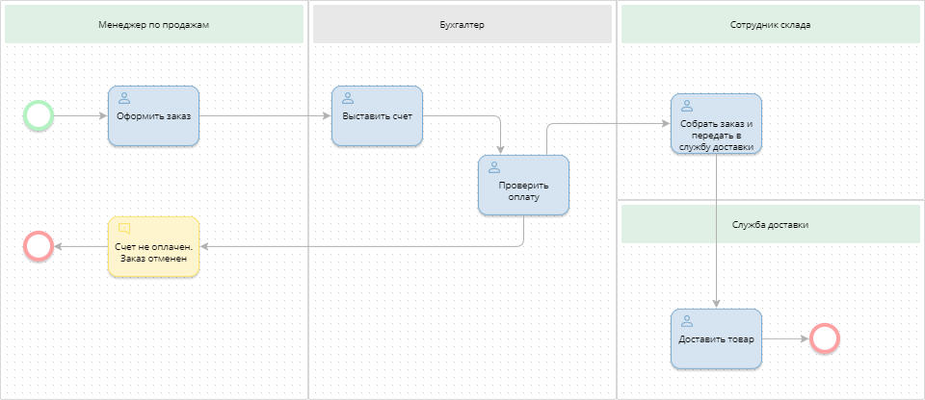Click notification icon in Счет не оплачен block
This screenshot has width=925, height=400.
point(124,228)
